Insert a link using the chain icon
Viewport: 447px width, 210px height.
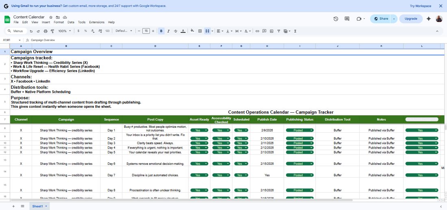[257, 31]
